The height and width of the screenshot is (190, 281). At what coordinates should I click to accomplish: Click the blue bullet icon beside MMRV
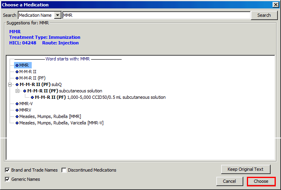click(17, 110)
